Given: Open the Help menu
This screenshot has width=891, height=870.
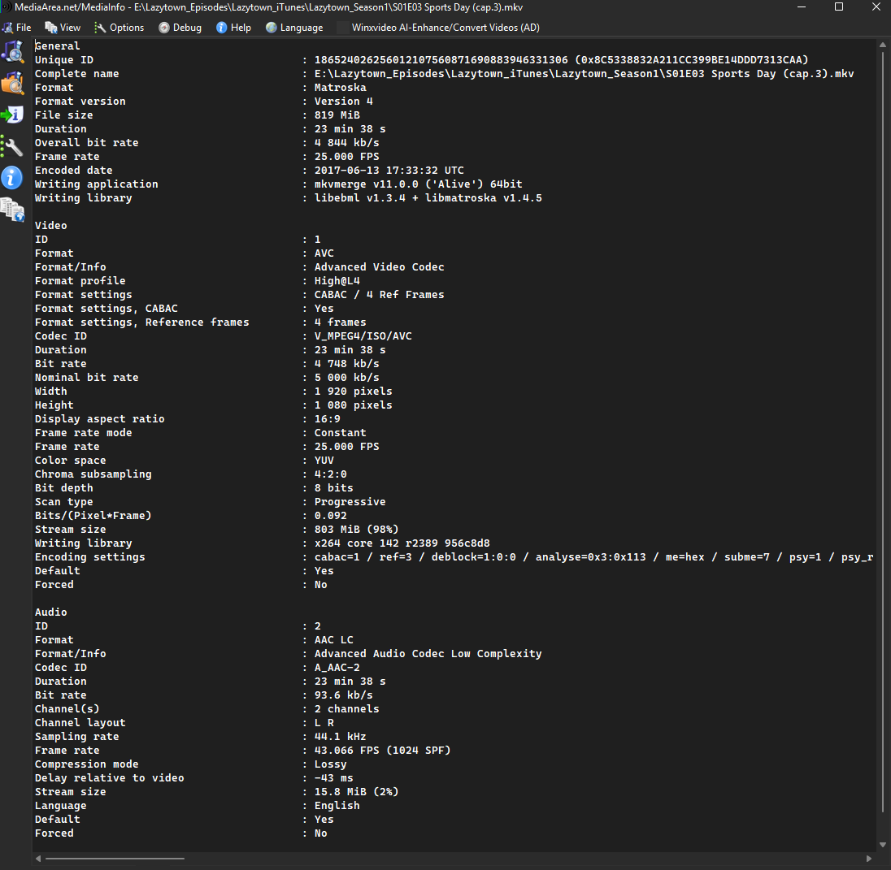Looking at the screenshot, I should [233, 28].
